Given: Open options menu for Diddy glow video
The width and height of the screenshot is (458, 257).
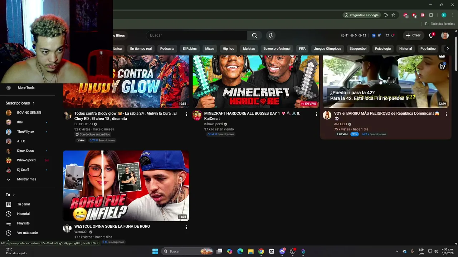Looking at the screenshot, I should click(186, 114).
